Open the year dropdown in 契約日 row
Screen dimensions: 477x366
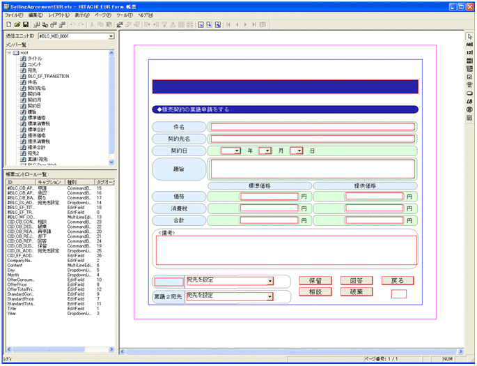[x=237, y=151]
